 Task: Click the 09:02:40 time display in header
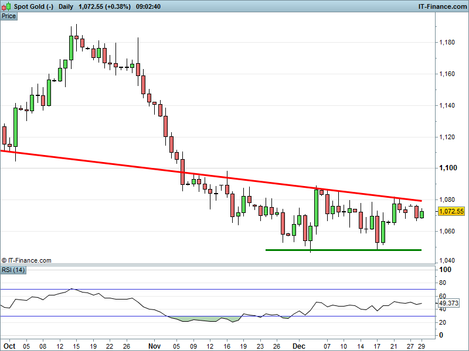pyautogui.click(x=148, y=6)
